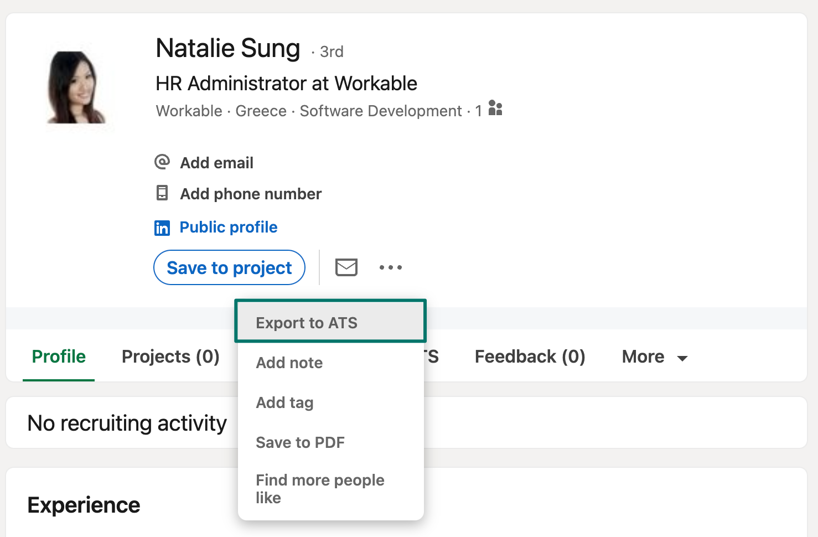This screenshot has height=537, width=818.
Task: Click the phone icon beside Add phone number
Action: tap(162, 193)
